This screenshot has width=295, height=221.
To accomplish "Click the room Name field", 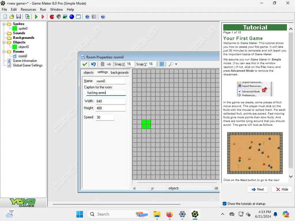I will (110, 81).
